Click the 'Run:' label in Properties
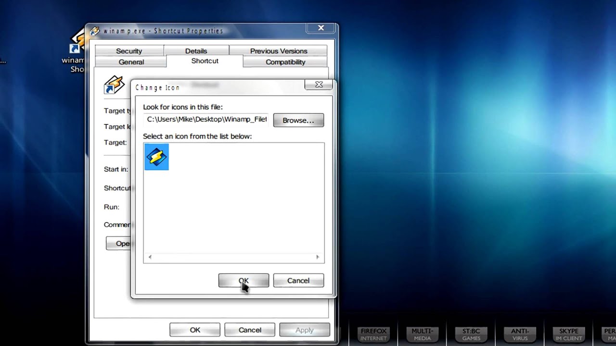The height and width of the screenshot is (346, 616). click(112, 207)
